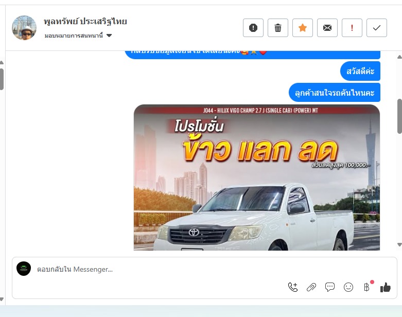402x317 pixels.
Task: Open the Hilux Vigo promotion image
Action: point(257,178)
